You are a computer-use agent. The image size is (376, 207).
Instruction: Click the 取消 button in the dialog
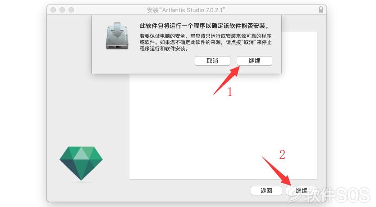coord(212,61)
